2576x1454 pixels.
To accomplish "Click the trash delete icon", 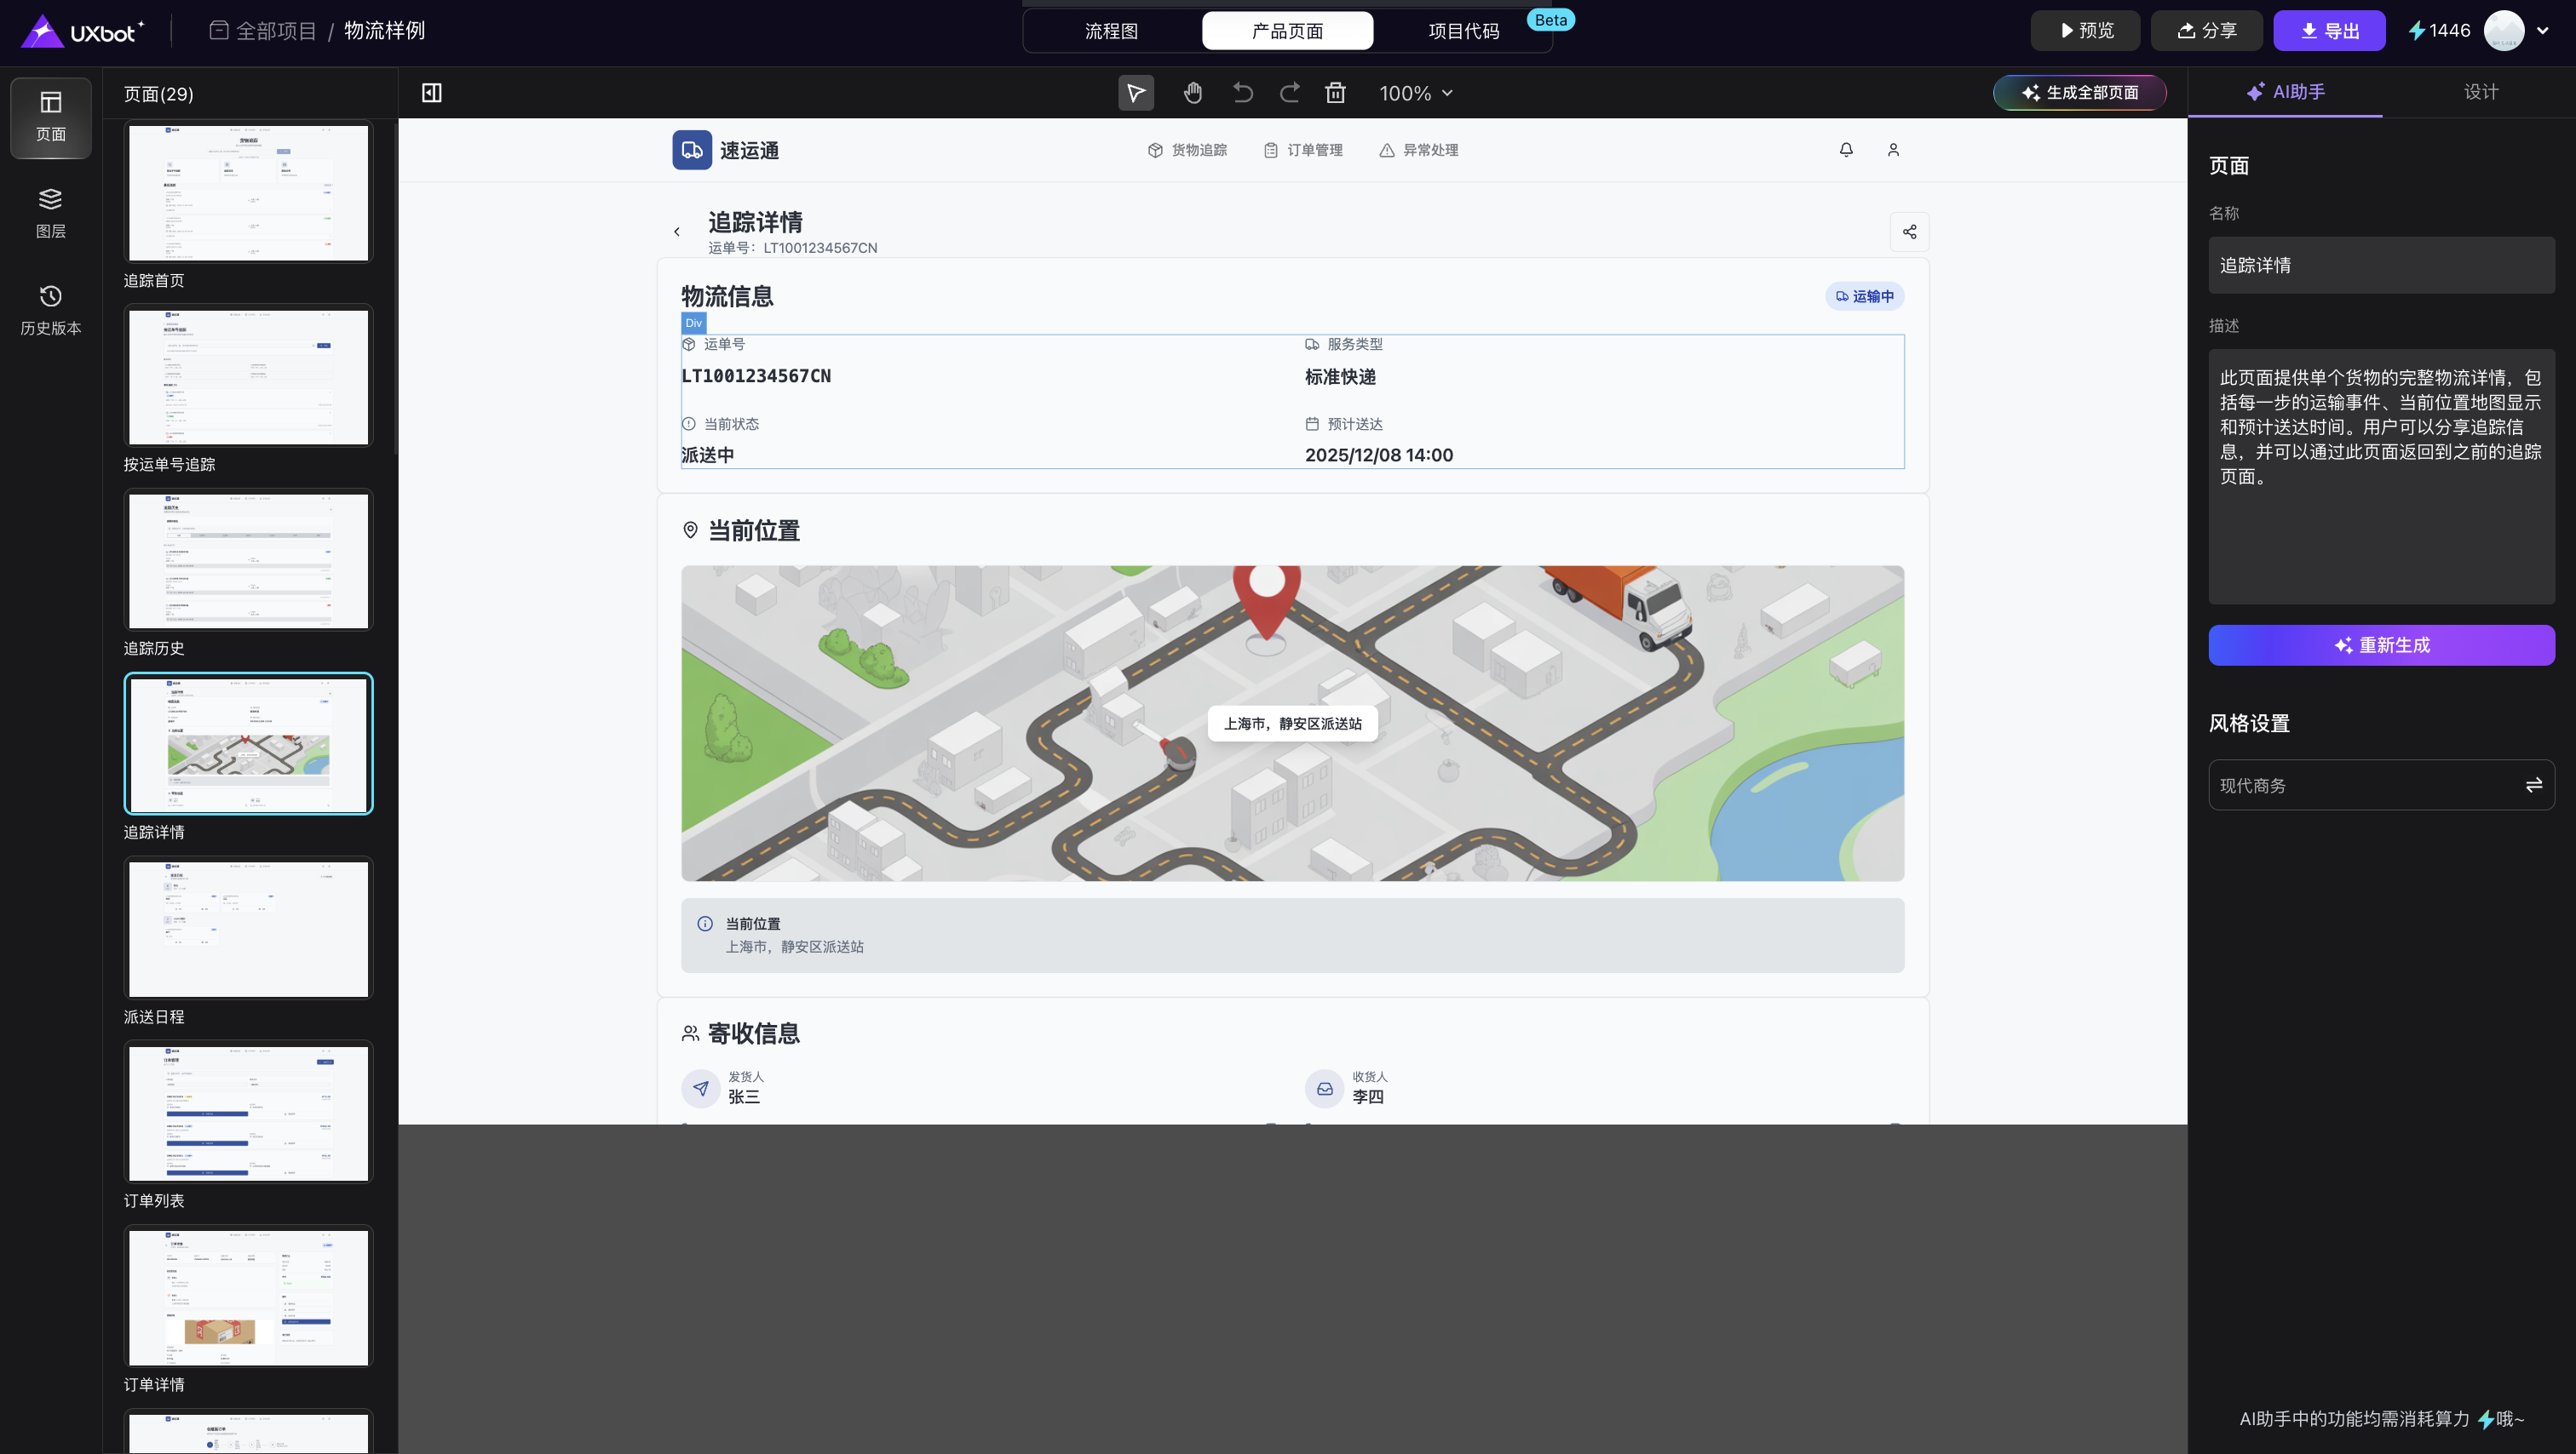I will [x=1335, y=93].
